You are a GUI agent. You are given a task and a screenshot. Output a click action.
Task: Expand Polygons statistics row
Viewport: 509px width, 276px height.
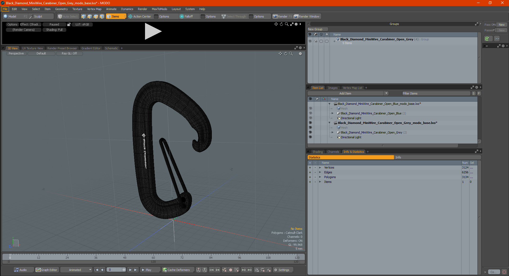point(320,177)
